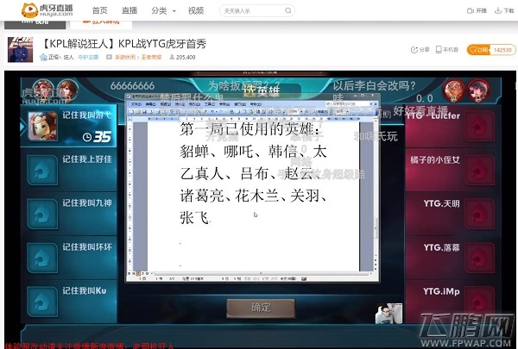The width and height of the screenshot is (518, 349).
Task: Click the streamer webcam thumbnail
Action: pyautogui.click(x=388, y=314)
